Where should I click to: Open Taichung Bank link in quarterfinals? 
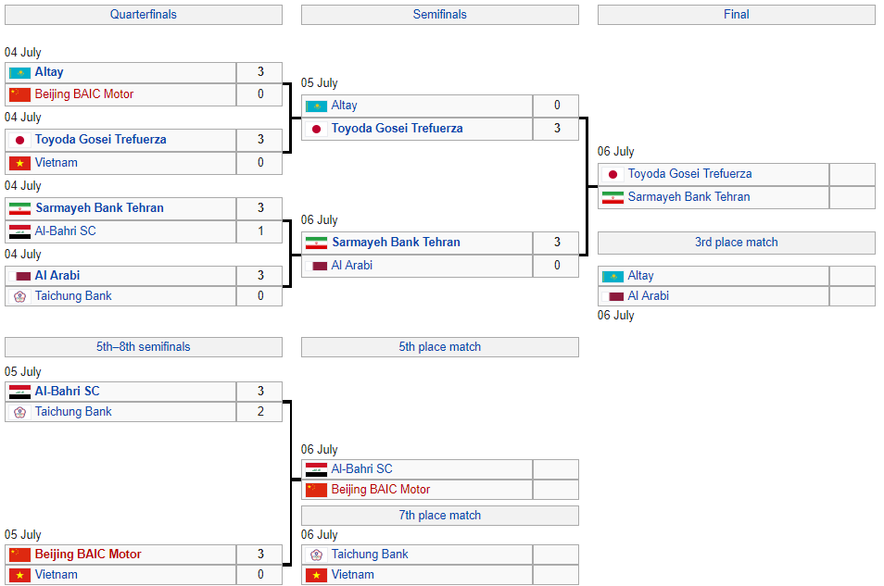click(x=73, y=296)
